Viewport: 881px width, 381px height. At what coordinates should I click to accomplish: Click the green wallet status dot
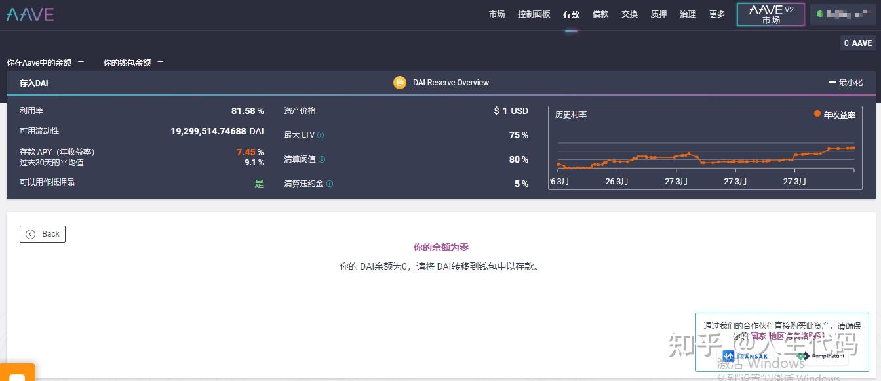[820, 14]
